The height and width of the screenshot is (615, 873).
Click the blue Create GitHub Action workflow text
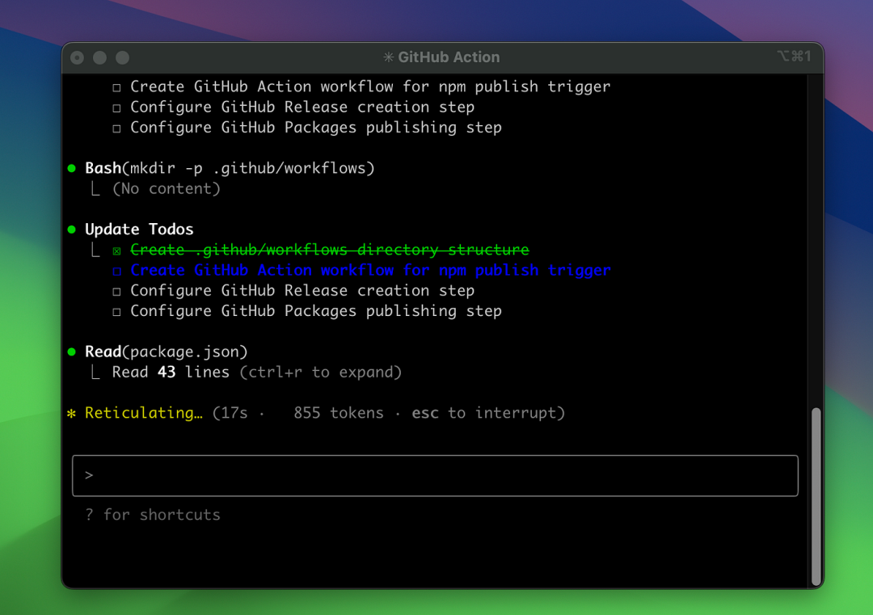tap(370, 271)
